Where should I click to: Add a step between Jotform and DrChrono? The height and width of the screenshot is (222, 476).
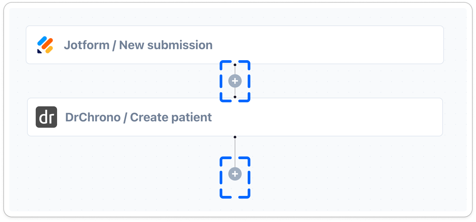(x=235, y=81)
